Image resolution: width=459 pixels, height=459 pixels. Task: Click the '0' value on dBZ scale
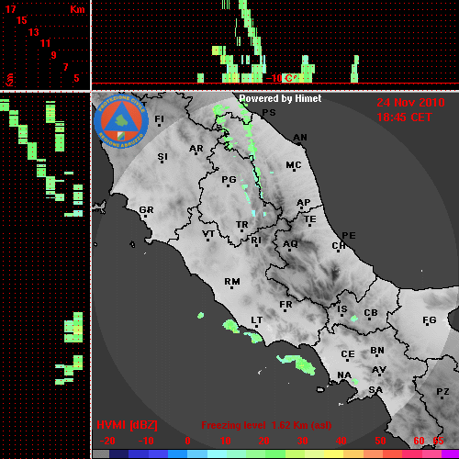(187, 441)
